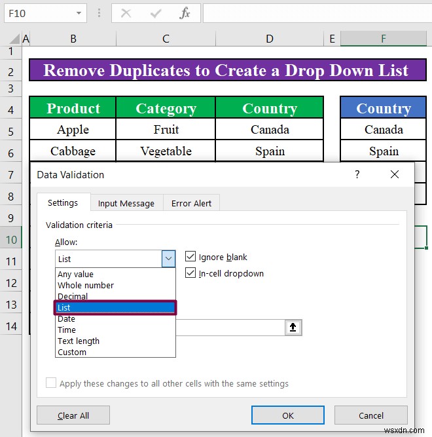432x437 pixels.
Task: Select Whole number in Allow list
Action: [115, 286]
